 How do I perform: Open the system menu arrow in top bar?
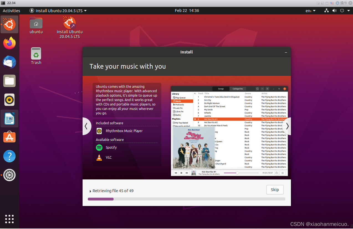[x=349, y=11]
